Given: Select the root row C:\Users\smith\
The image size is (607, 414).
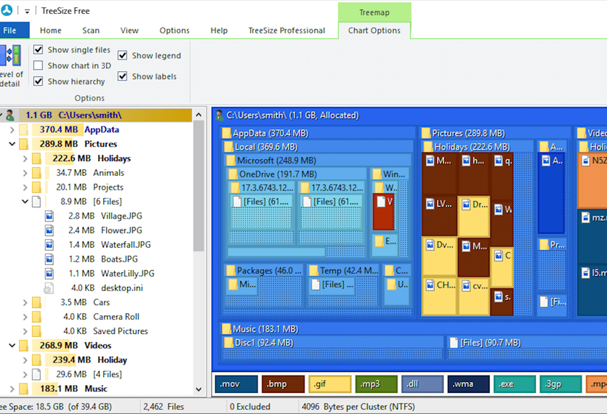Looking at the screenshot, I should pos(97,115).
